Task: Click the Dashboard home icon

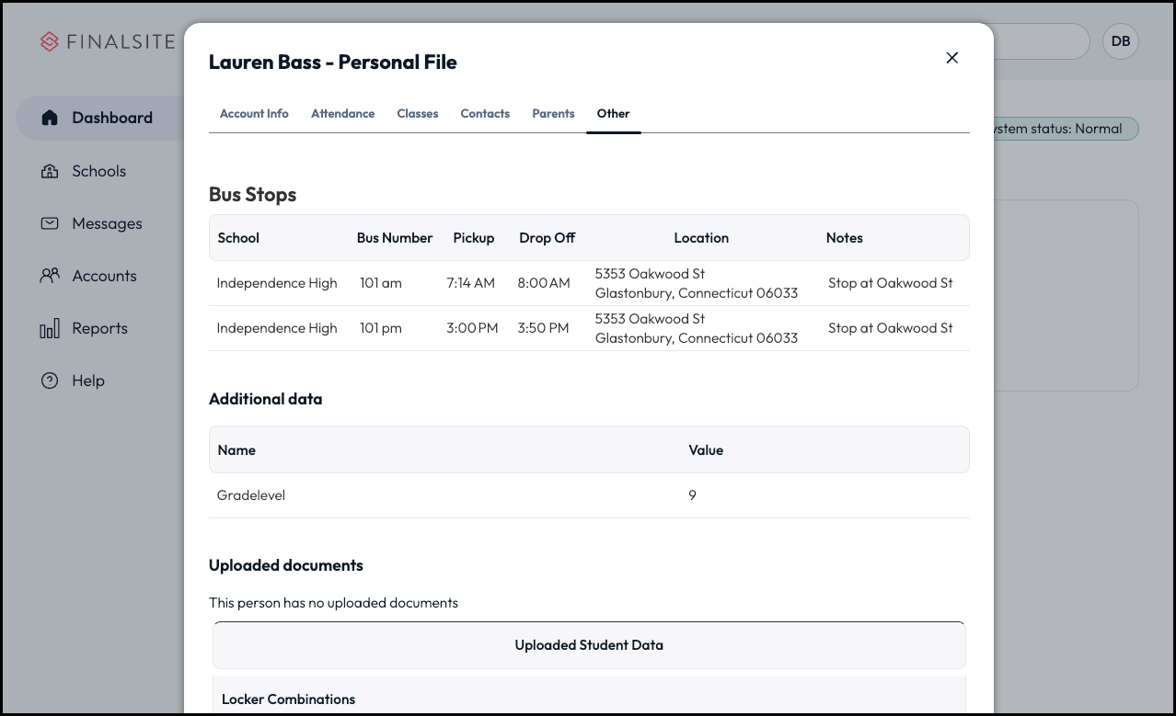Action: point(50,118)
